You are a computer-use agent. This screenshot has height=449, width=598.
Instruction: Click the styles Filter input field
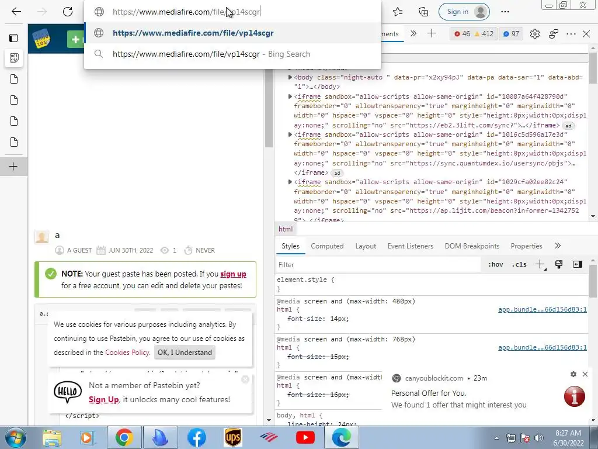point(378,265)
